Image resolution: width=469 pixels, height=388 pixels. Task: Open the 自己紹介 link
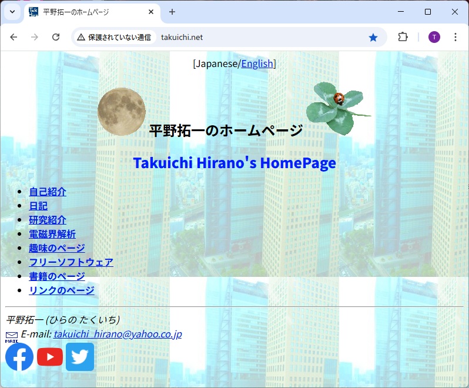[48, 192]
